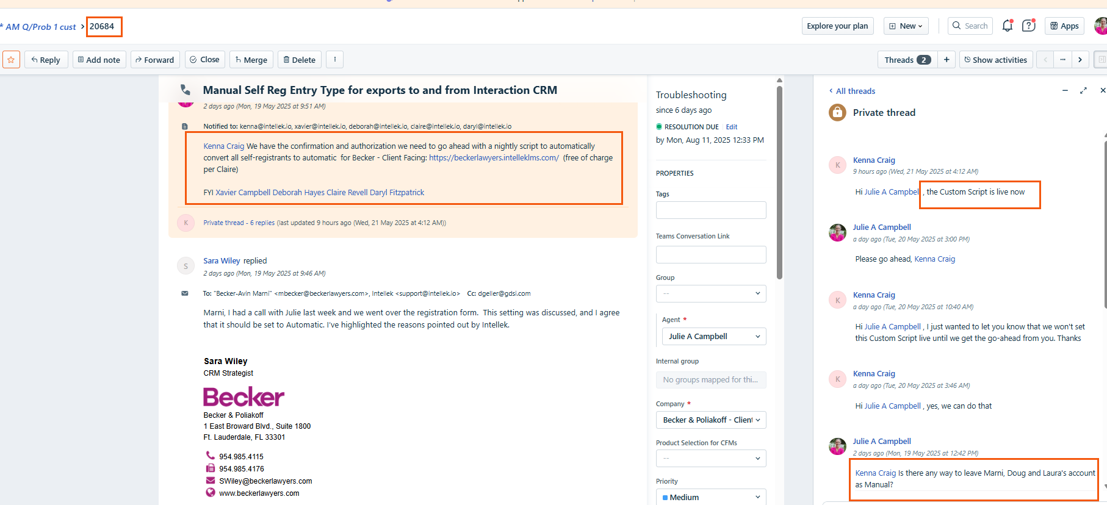Click the properties panel scrollbar

[x=779, y=183]
